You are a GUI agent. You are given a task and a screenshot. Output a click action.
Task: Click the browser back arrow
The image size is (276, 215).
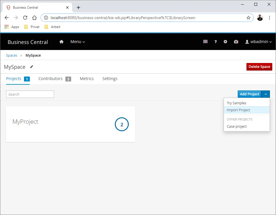point(7,18)
